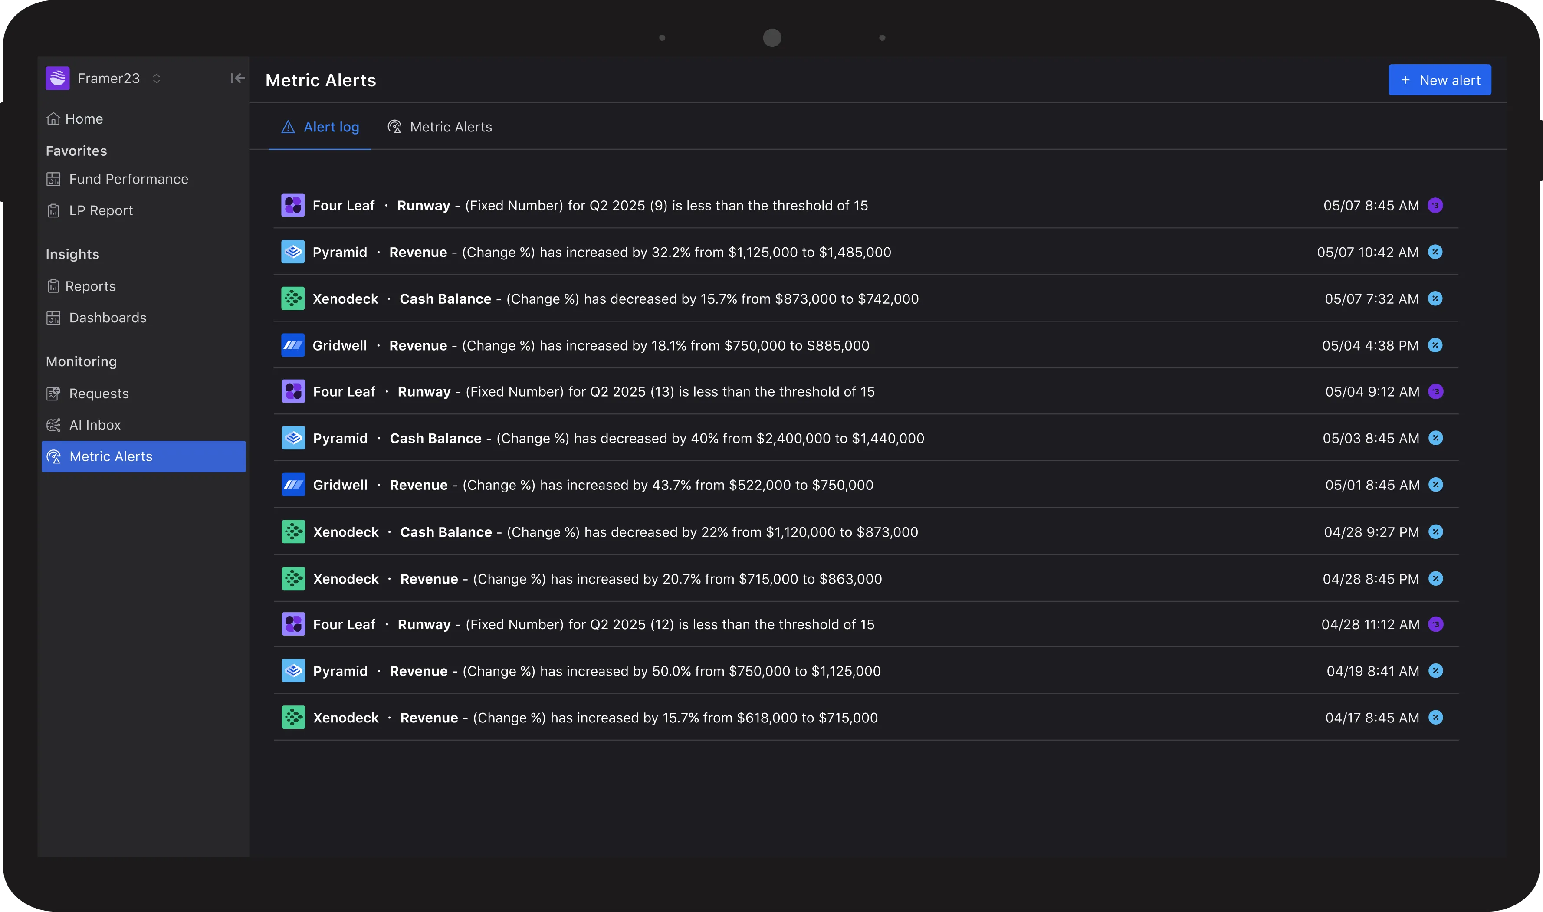Open the Requests monitoring page
The height and width of the screenshot is (912, 1543).
[98, 394]
